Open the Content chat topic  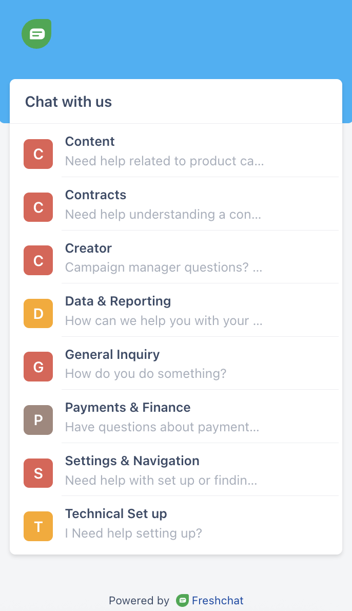[90, 142]
